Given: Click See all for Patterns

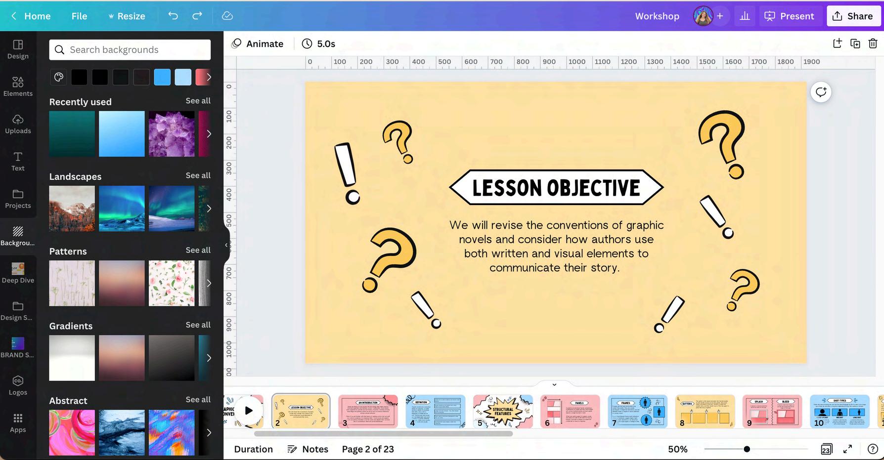Looking at the screenshot, I should click(198, 250).
